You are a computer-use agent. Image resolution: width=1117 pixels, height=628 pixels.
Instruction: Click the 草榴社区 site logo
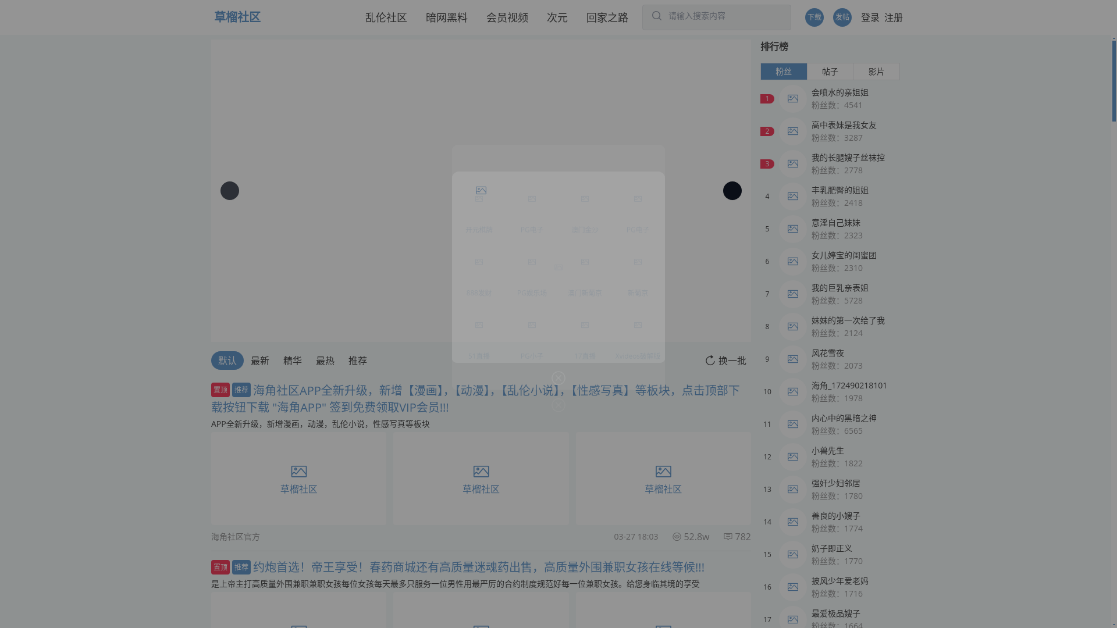pos(237,17)
